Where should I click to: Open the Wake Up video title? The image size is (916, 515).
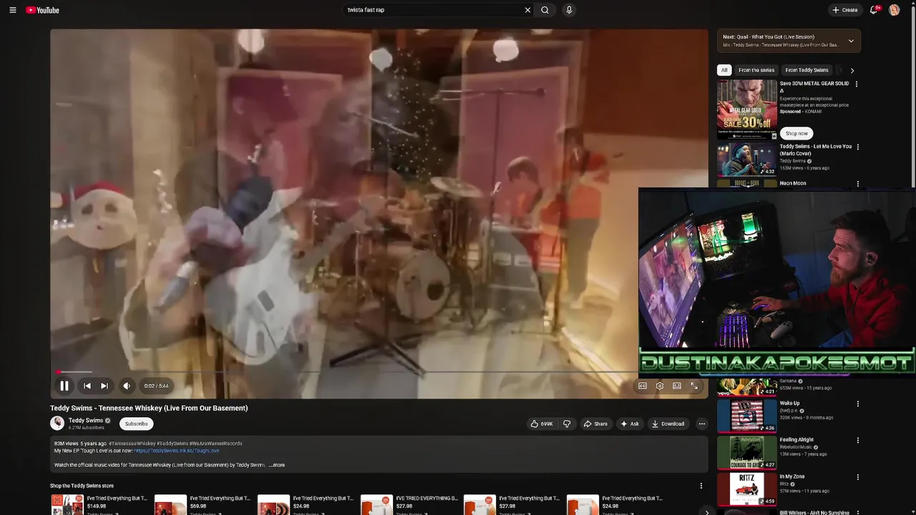pyautogui.click(x=790, y=403)
